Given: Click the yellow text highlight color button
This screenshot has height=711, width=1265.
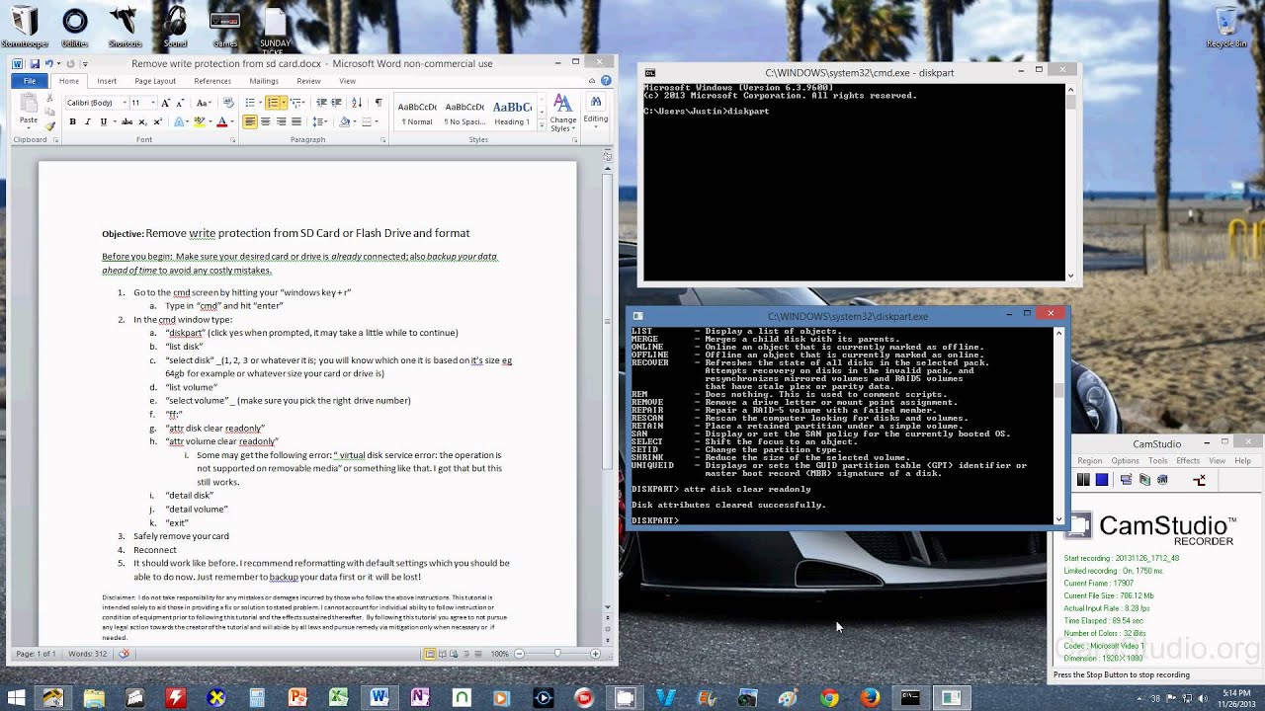Looking at the screenshot, I should click(200, 122).
